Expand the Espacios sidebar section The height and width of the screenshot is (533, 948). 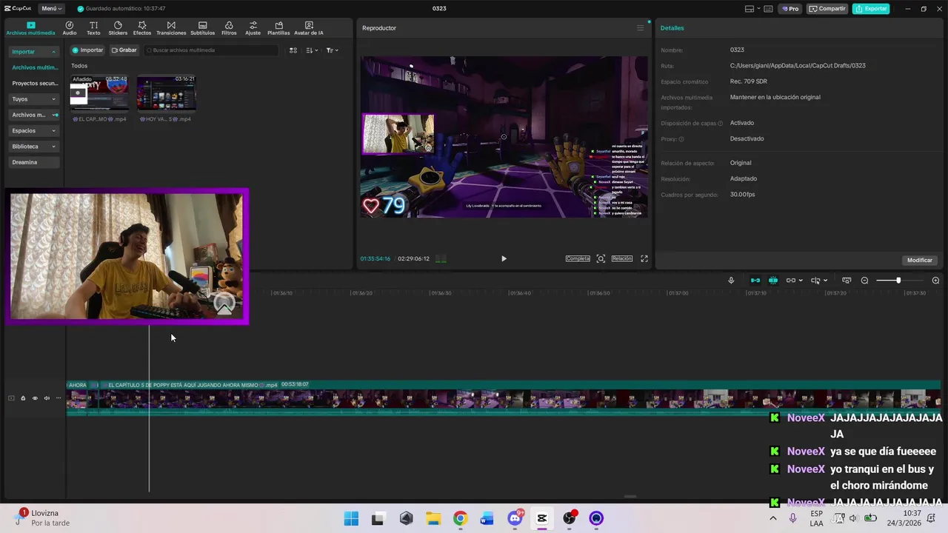[34, 131]
